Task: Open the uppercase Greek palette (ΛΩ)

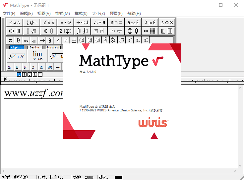Action: coord(167,23)
